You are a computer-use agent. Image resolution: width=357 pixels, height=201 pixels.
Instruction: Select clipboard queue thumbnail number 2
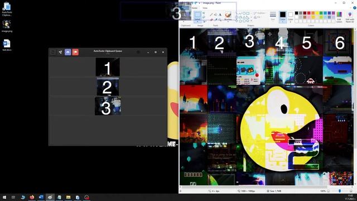coord(108,87)
